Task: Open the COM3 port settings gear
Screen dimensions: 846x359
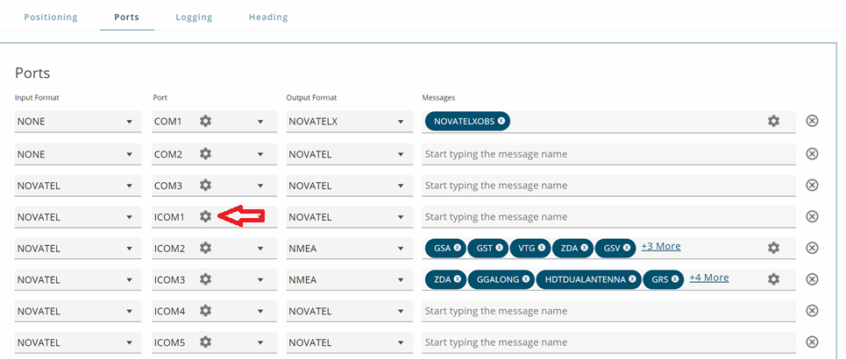Action: click(205, 186)
